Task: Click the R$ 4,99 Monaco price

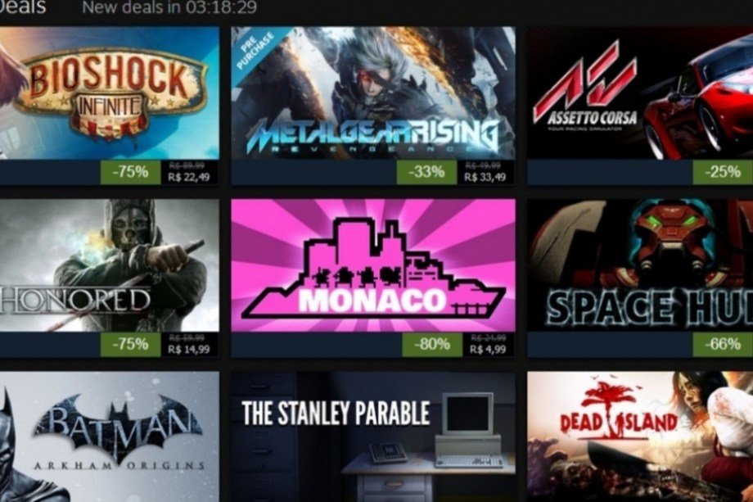Action: [x=488, y=349]
